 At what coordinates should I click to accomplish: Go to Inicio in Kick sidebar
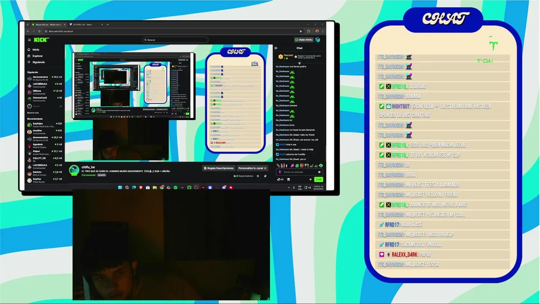(34, 49)
